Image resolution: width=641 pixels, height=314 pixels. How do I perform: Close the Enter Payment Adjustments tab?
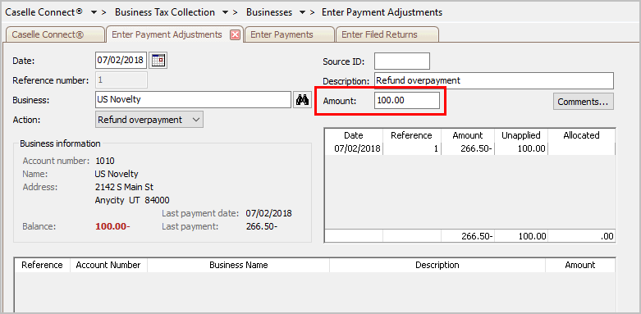click(x=235, y=35)
